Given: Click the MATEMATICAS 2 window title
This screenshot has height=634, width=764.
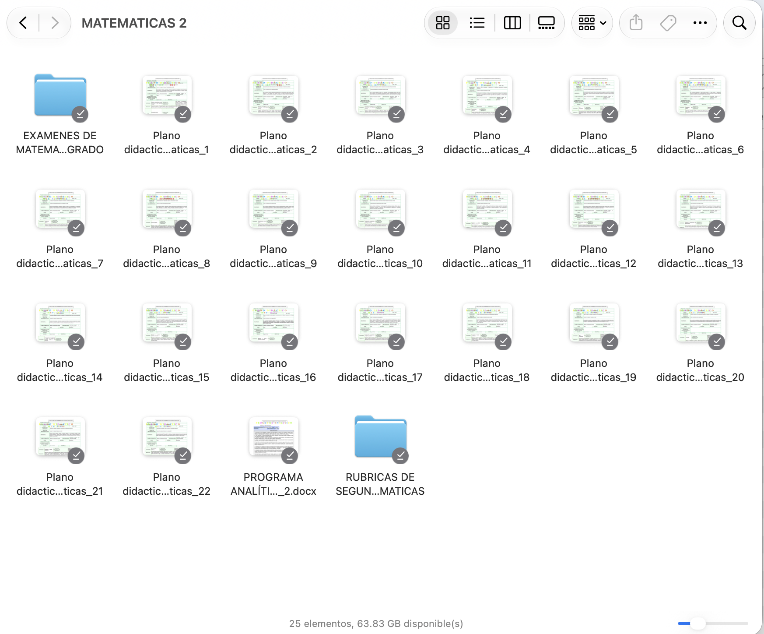Looking at the screenshot, I should click(x=134, y=23).
